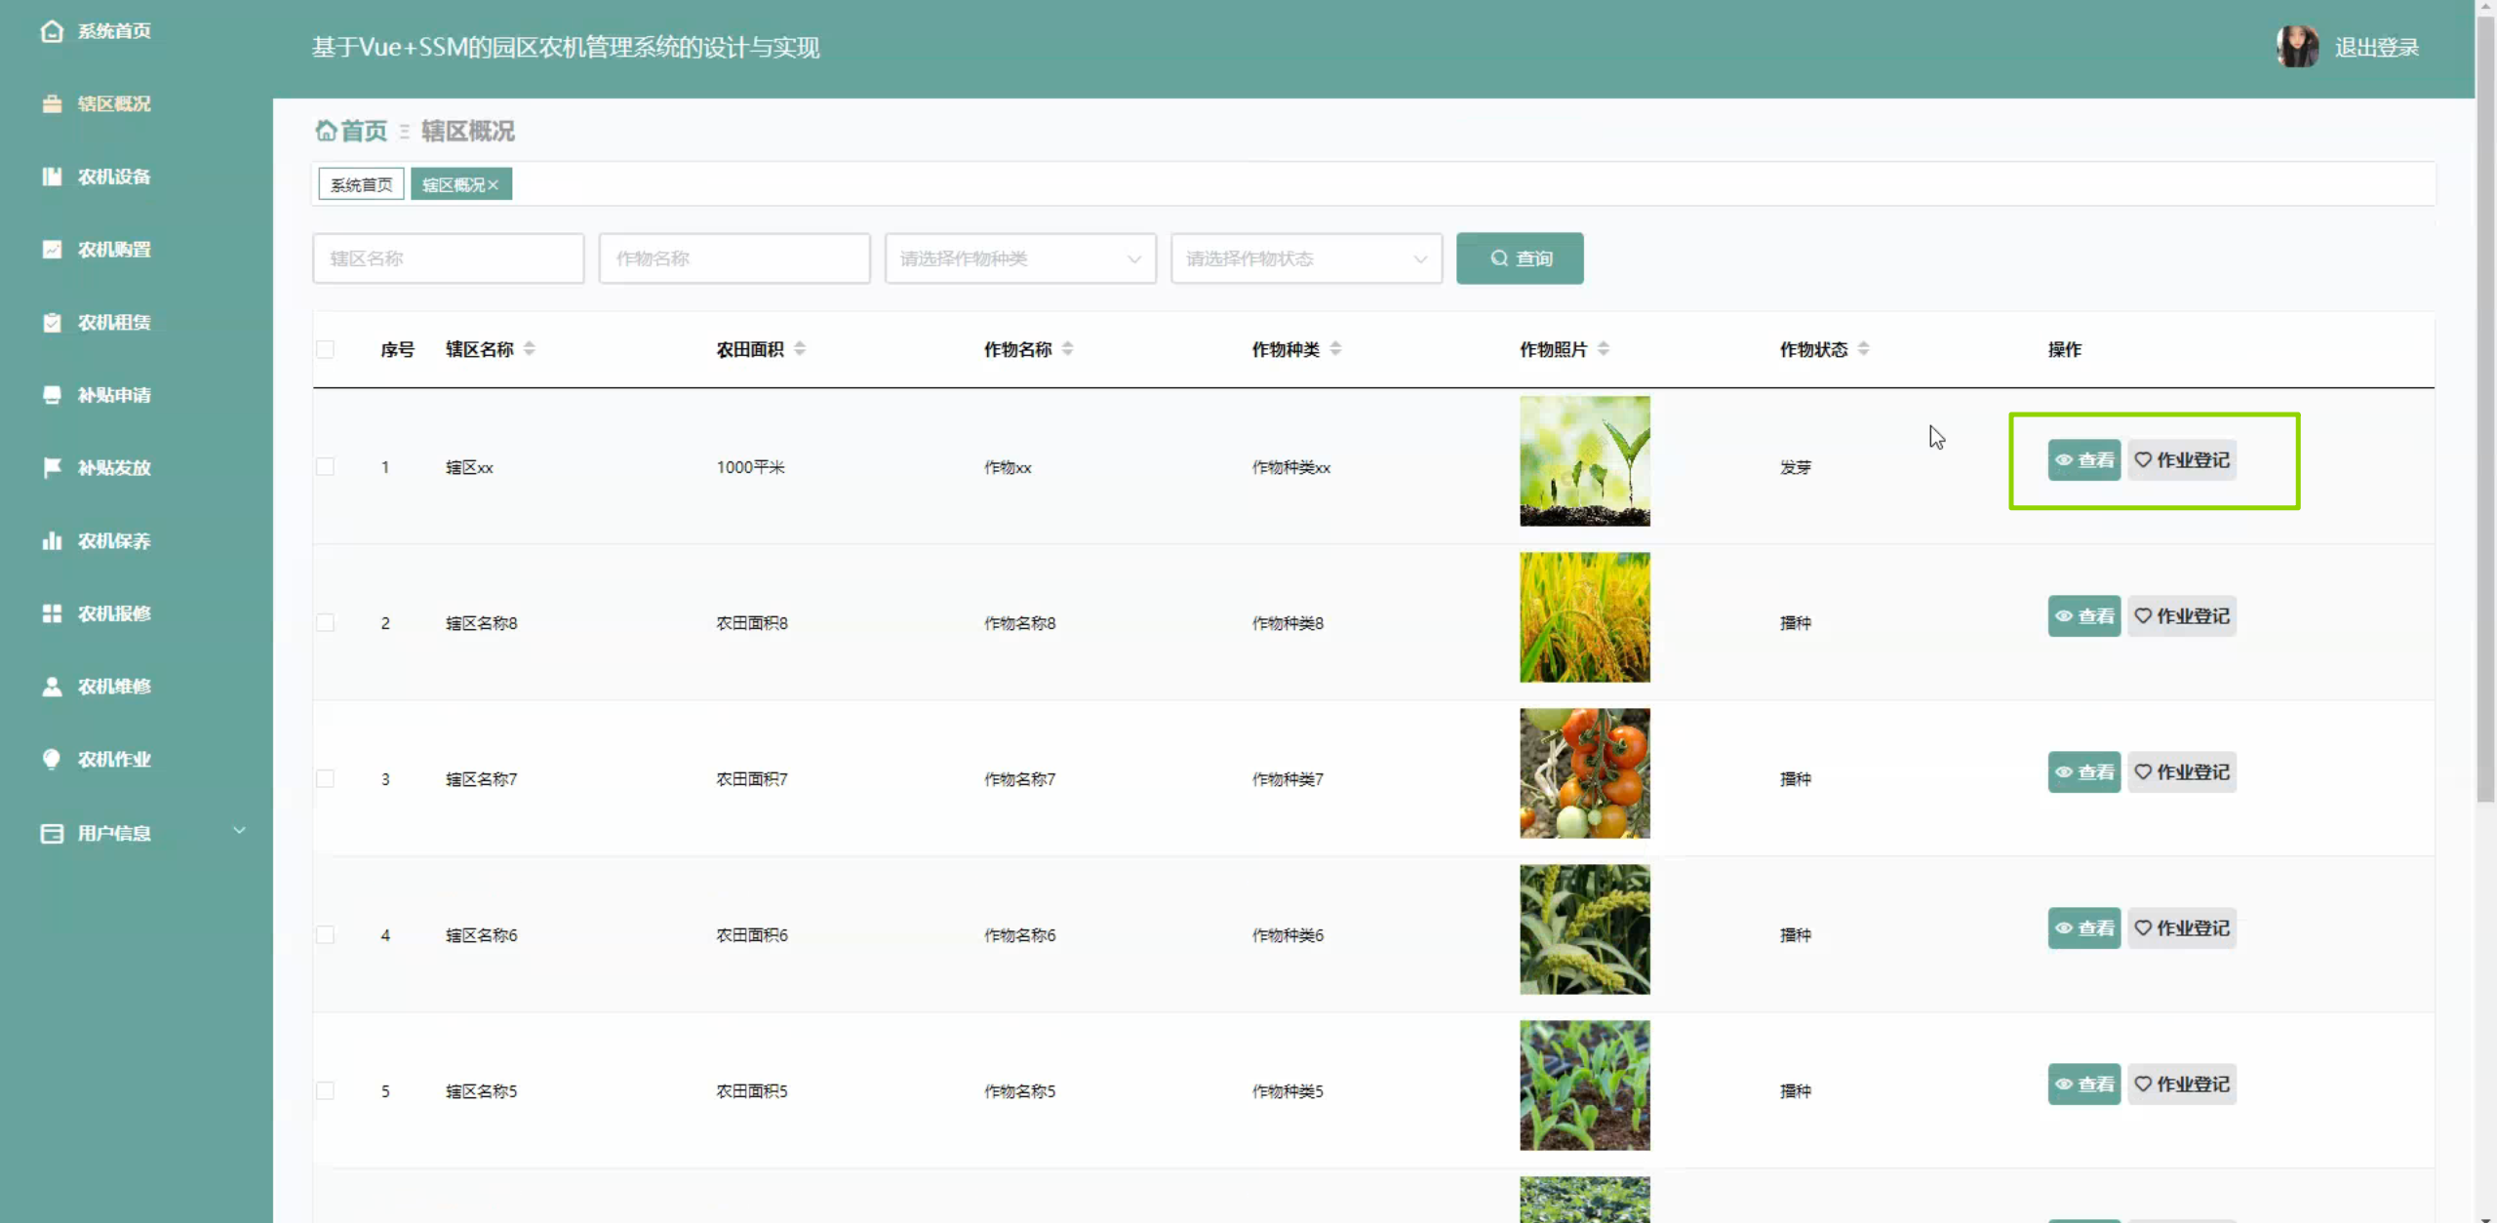Open the 请选择作物种类 dropdown
The image size is (2497, 1223).
[x=1019, y=258]
